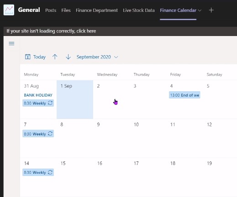Add a new tab with plus icon
237x197 pixels.
coord(211,10)
